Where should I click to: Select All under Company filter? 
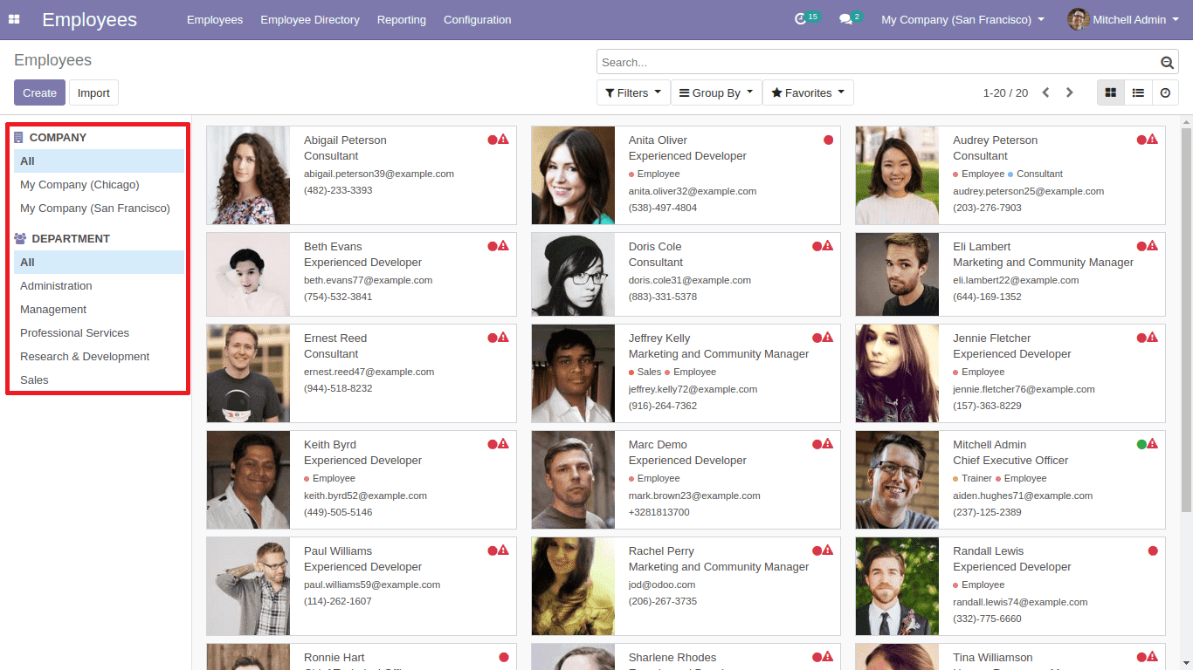point(99,161)
